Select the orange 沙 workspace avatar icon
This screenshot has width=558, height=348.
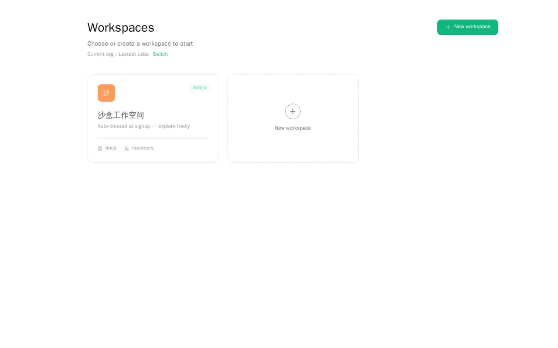coord(106,93)
